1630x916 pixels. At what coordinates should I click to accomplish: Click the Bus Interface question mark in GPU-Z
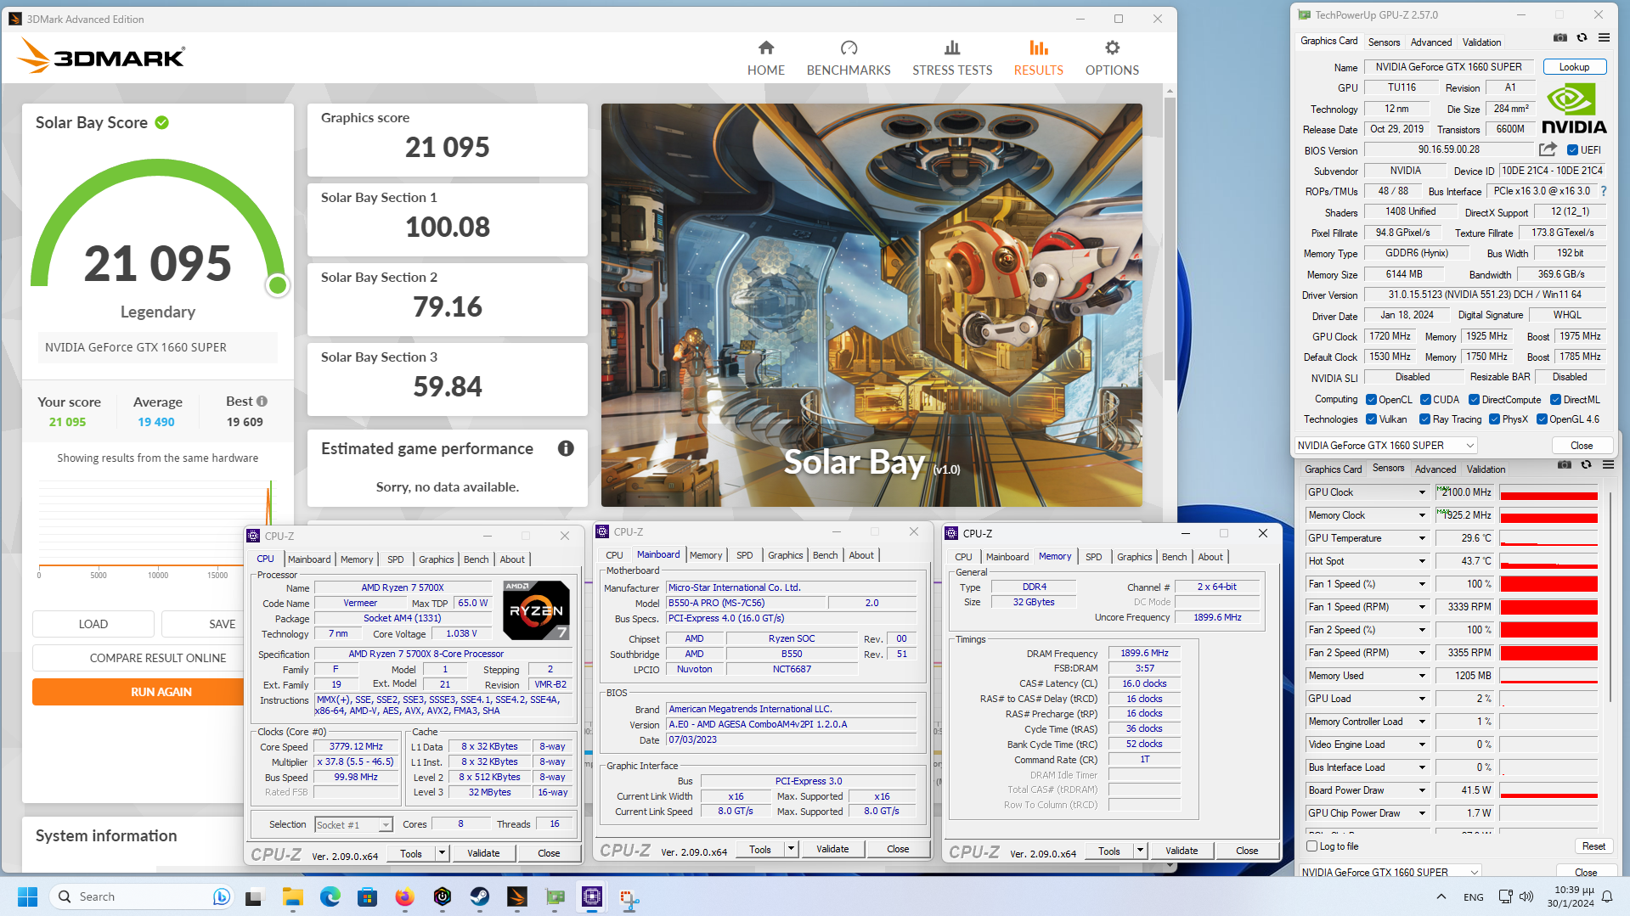click(x=1604, y=192)
